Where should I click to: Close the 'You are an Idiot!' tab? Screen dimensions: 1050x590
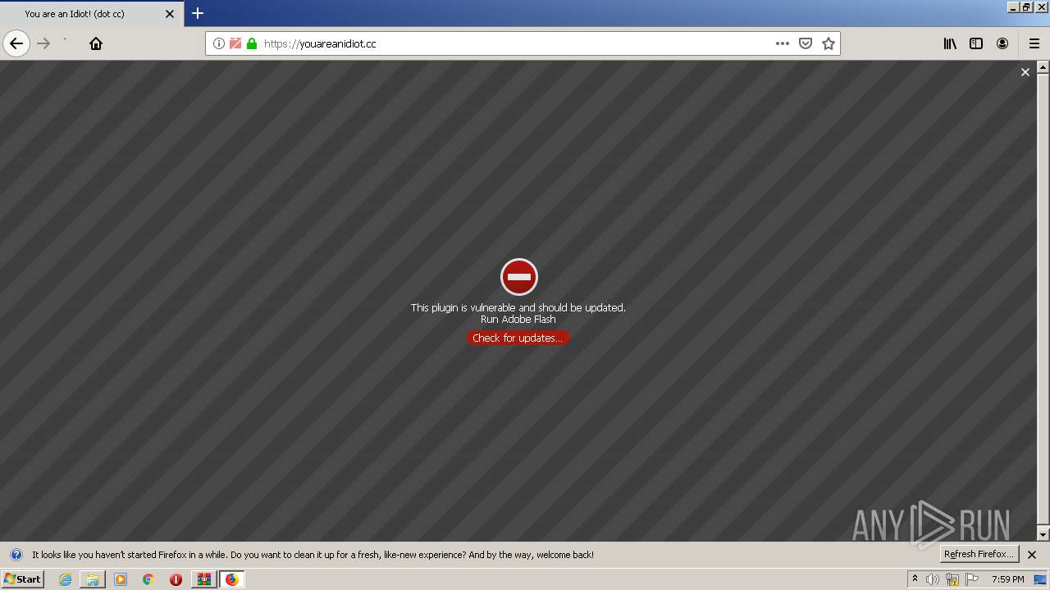pyautogui.click(x=170, y=14)
